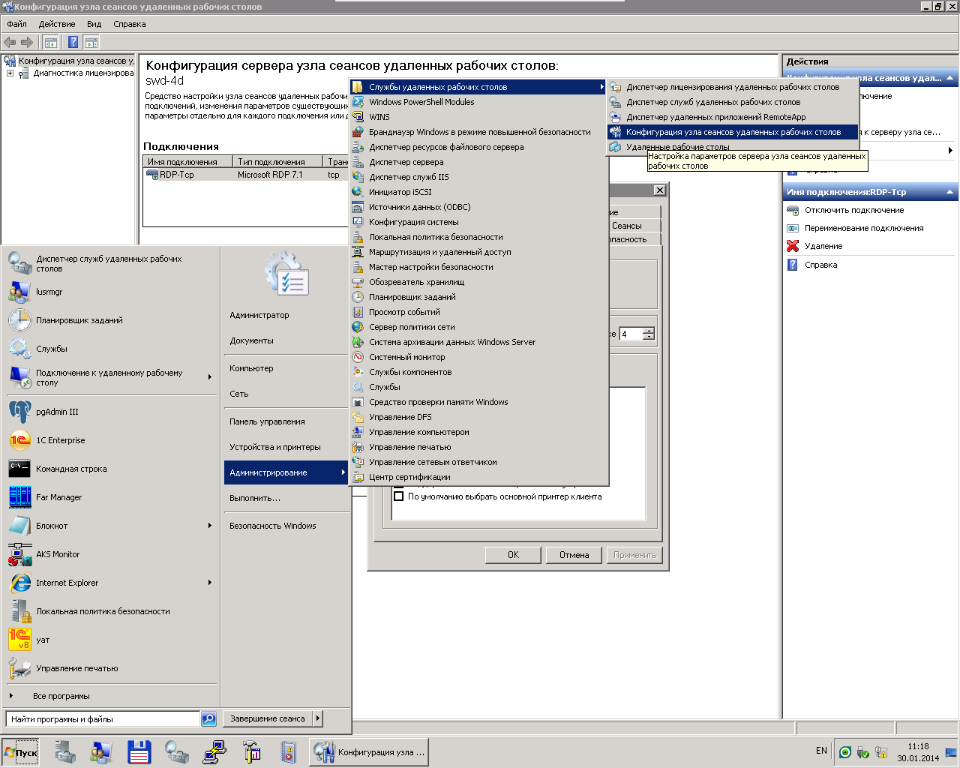Click the Start menu search field
This screenshot has width=960, height=768.
click(103, 719)
